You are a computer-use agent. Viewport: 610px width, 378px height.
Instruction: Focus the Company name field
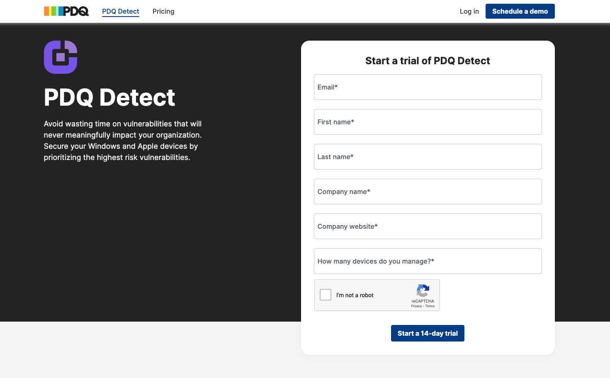click(428, 191)
